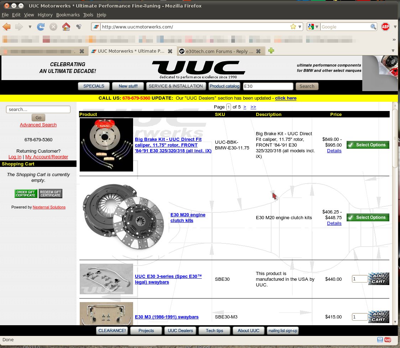This screenshot has width=400, height=348.
Task: Click the address bar URL field
Action: 195,27
